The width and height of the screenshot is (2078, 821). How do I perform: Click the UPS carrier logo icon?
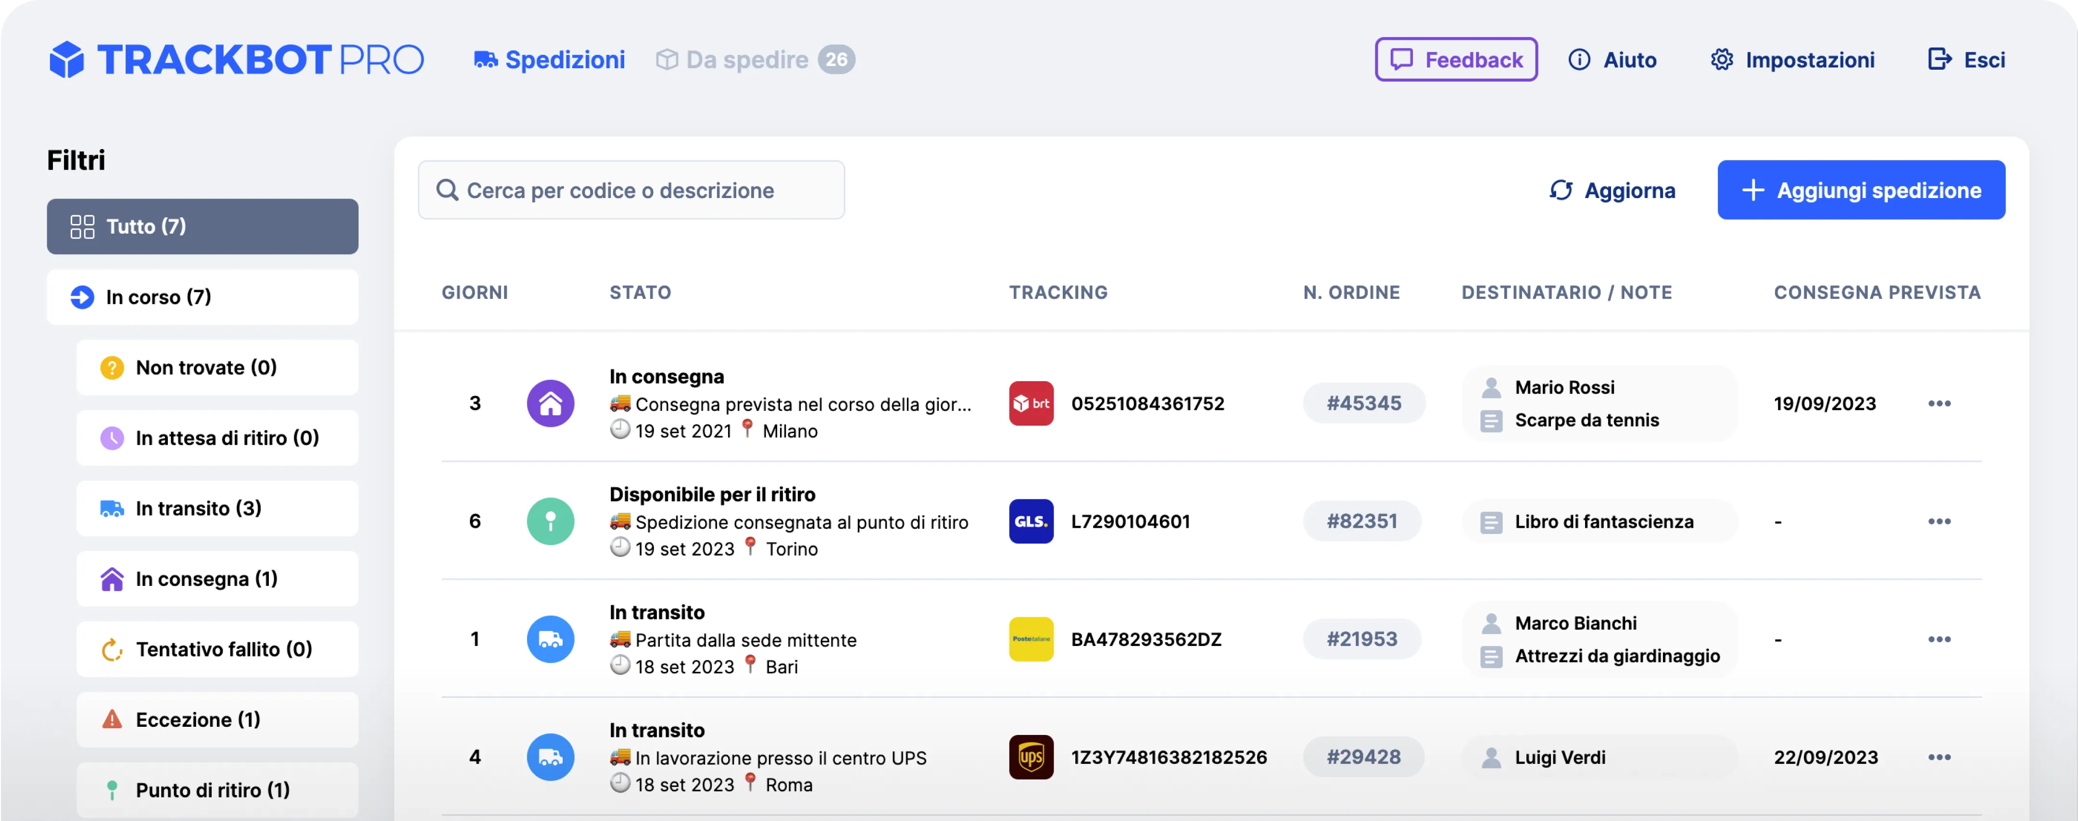[x=1031, y=757]
